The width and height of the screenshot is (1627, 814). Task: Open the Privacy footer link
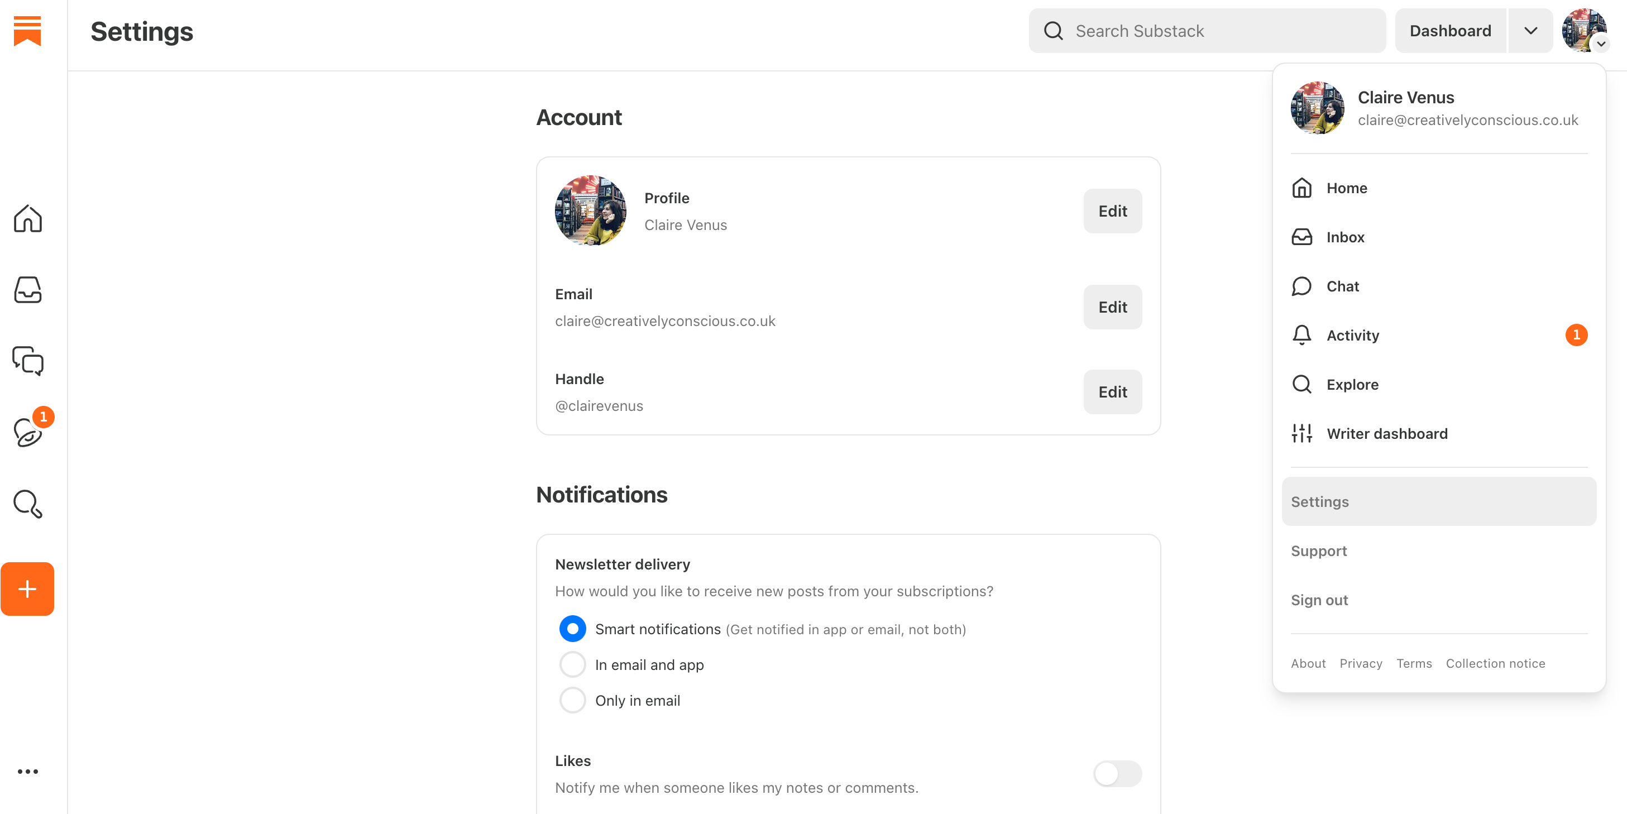click(x=1361, y=663)
